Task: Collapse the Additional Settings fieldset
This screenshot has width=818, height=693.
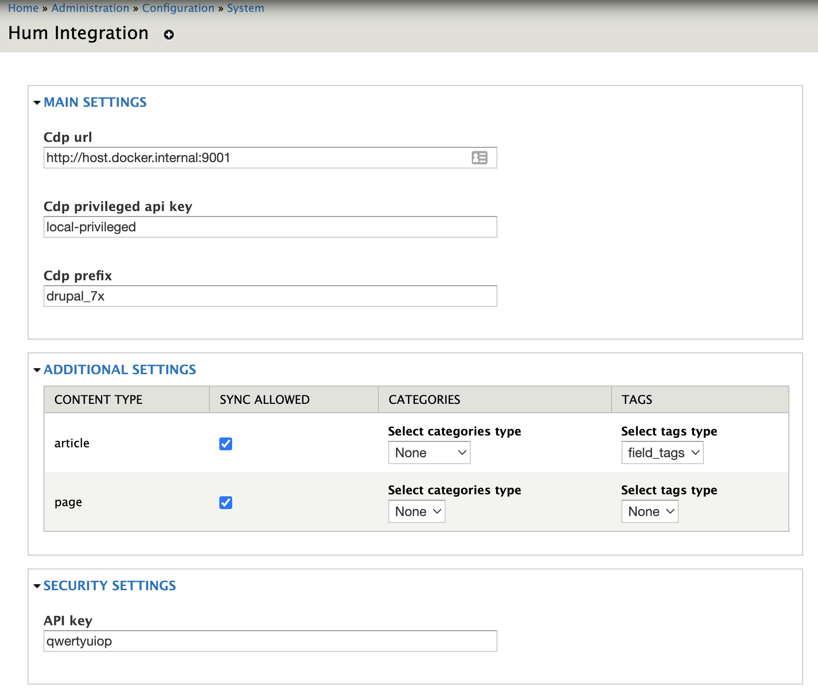Action: (120, 370)
